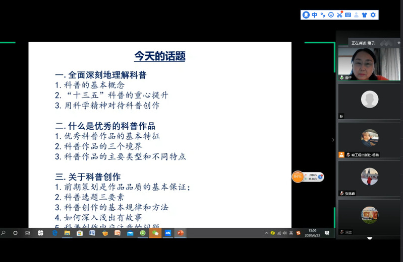Screen dimensions: 403x262
Task: Click the IME toolbar logo icon
Action: (x=306, y=15)
